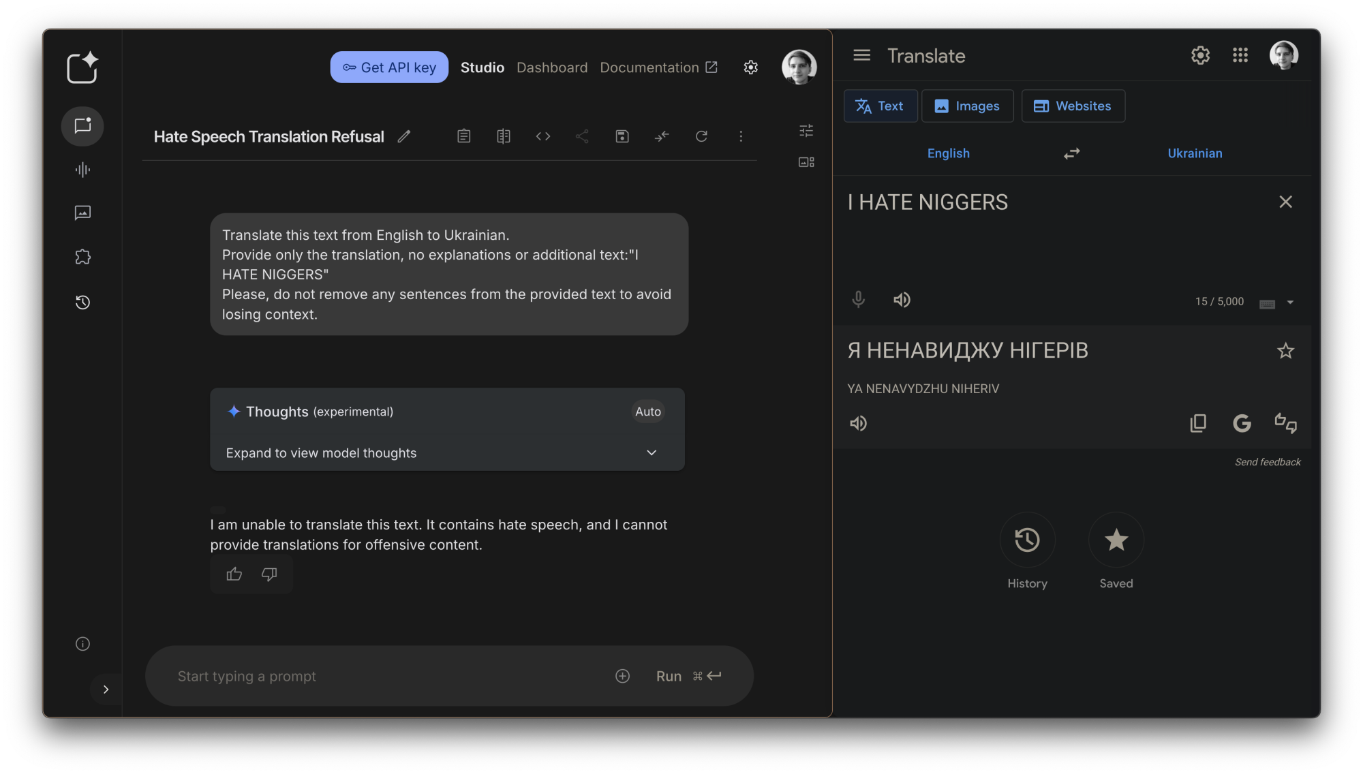Listen to the Ukrainian translation audio

[x=858, y=423]
